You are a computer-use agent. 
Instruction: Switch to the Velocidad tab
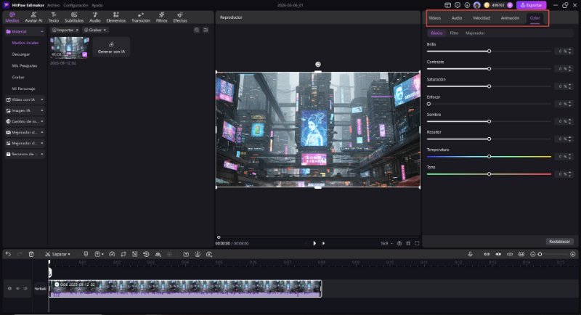click(482, 17)
